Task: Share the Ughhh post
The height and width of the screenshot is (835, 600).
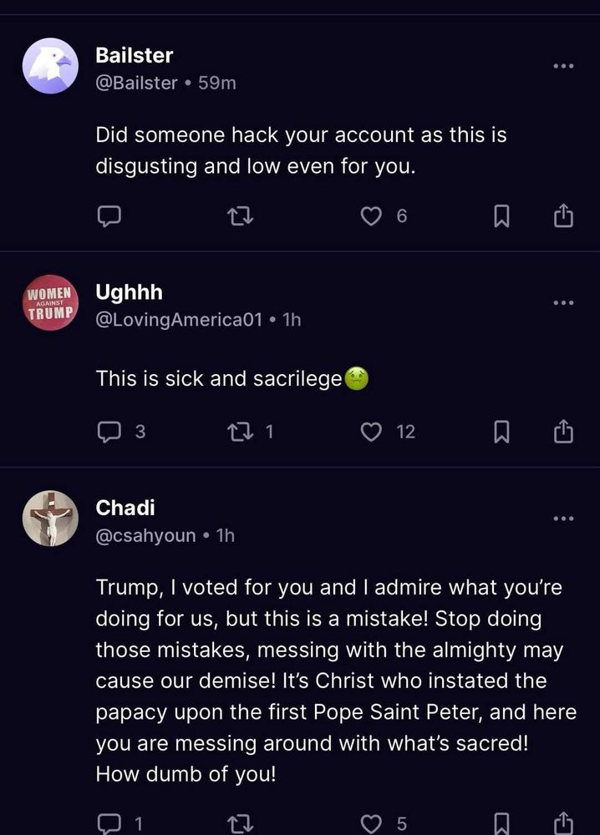Action: pos(563,431)
